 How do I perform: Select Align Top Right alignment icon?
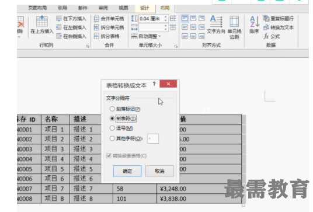[x=201, y=19]
